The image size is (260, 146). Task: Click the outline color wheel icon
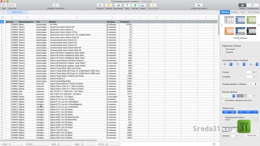coord(245,96)
